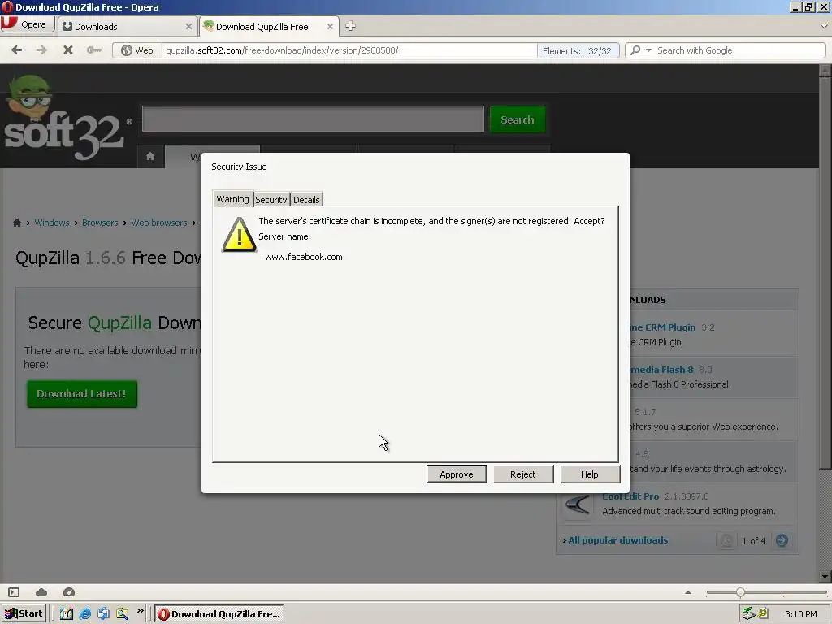
Task: Click the Cool Edit Pro thumbnail icon
Action: [x=578, y=504]
